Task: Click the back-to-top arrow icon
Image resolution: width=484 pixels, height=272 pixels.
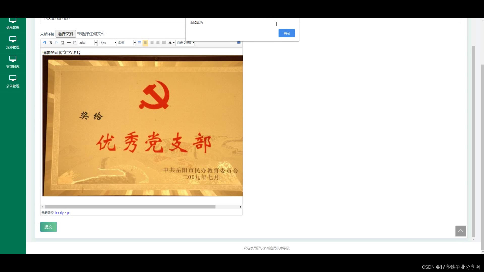Action: coord(461,231)
